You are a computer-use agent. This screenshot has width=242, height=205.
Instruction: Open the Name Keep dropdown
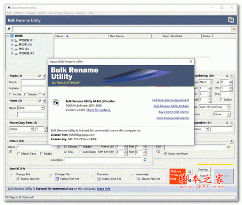42,108
